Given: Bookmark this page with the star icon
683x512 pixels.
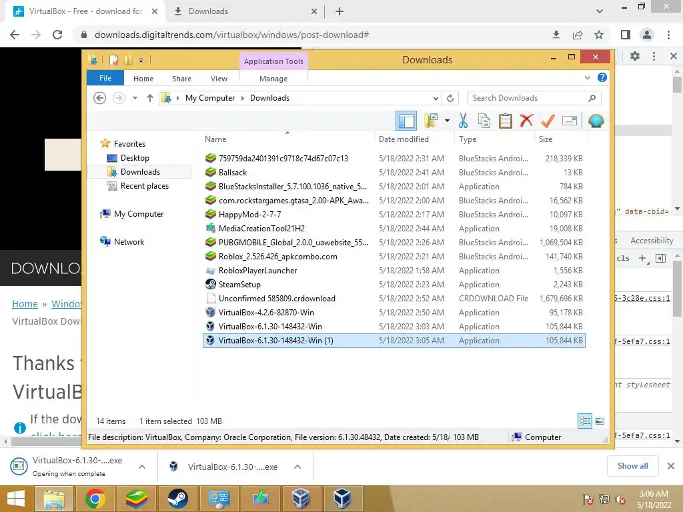Looking at the screenshot, I should pyautogui.click(x=599, y=35).
